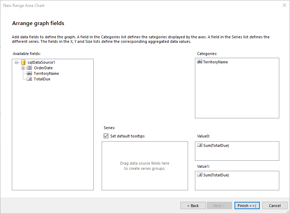Go back using the Back button
This screenshot has height=214, width=290.
coord(193,205)
